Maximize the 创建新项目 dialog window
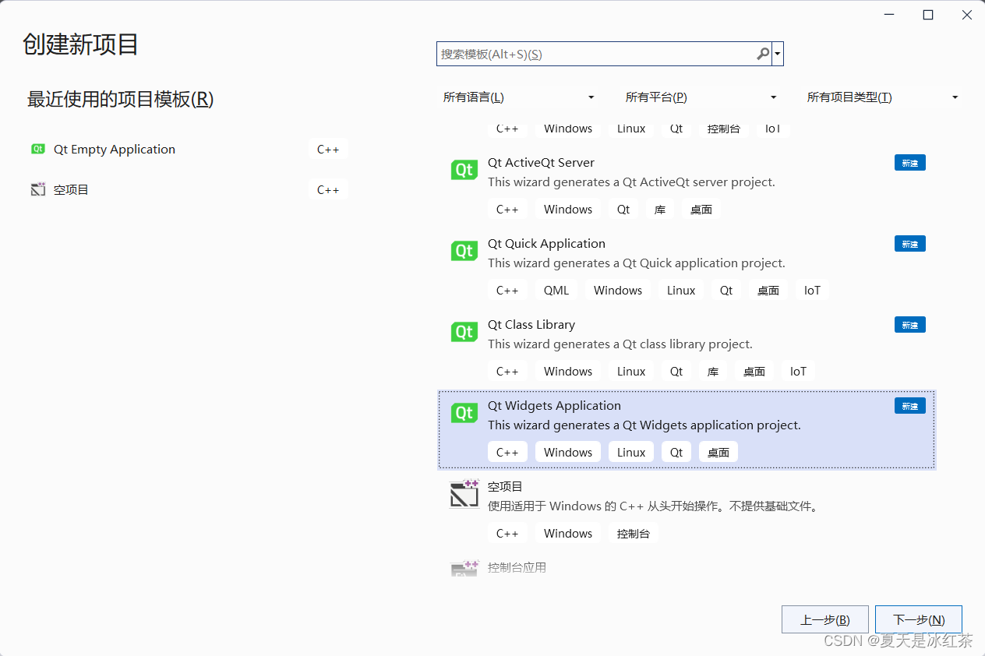985x656 pixels. 928,15
